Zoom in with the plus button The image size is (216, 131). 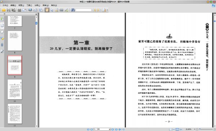pyautogui.click(x=215, y=129)
